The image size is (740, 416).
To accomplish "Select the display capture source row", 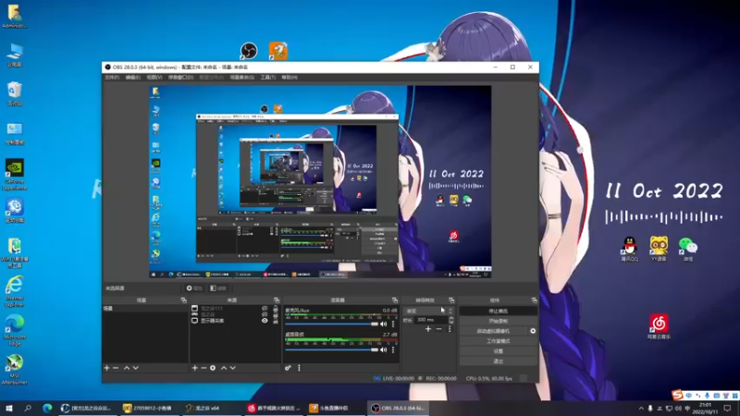I will pyautogui.click(x=235, y=321).
